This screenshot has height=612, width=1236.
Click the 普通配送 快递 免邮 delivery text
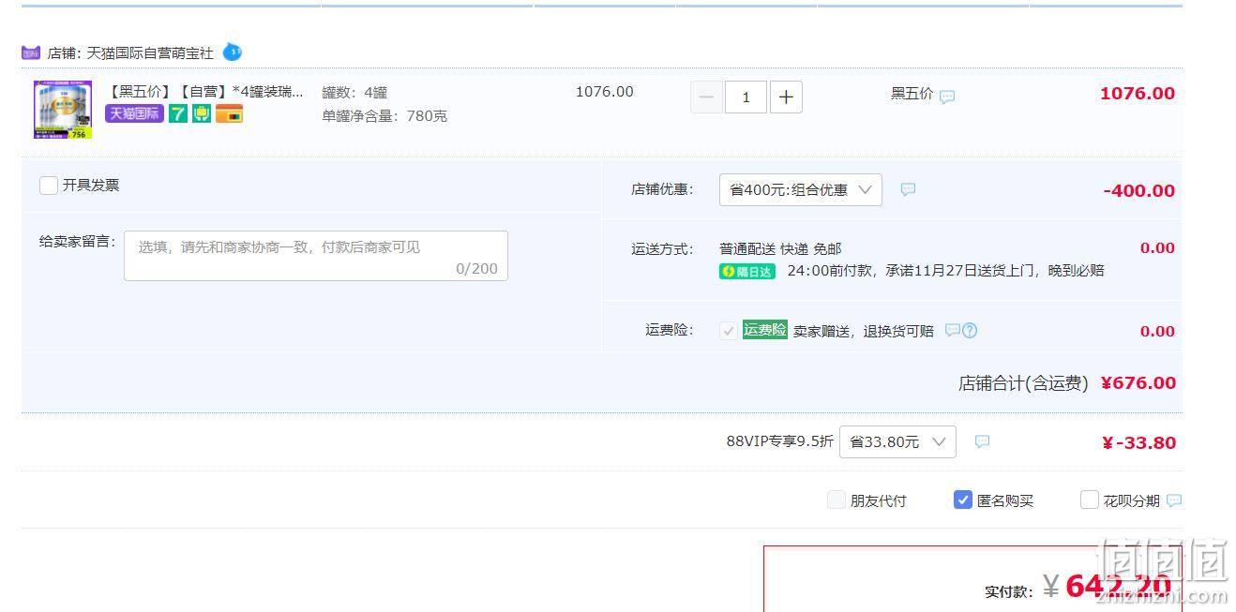click(780, 249)
